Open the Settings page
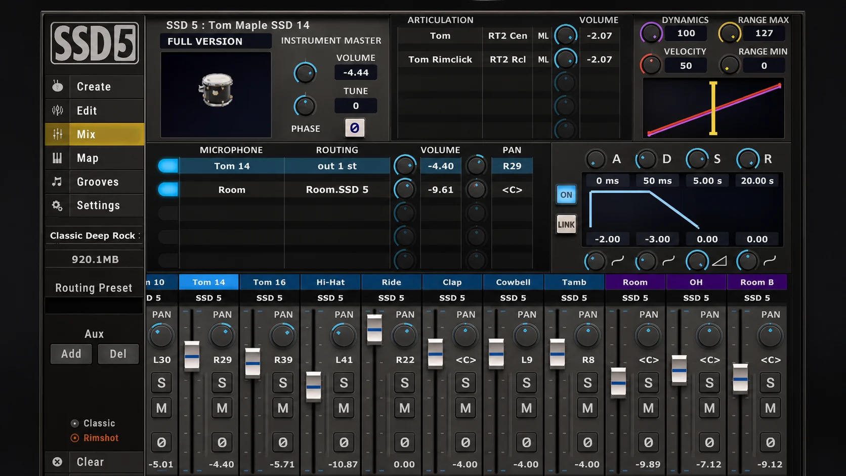 pos(94,205)
